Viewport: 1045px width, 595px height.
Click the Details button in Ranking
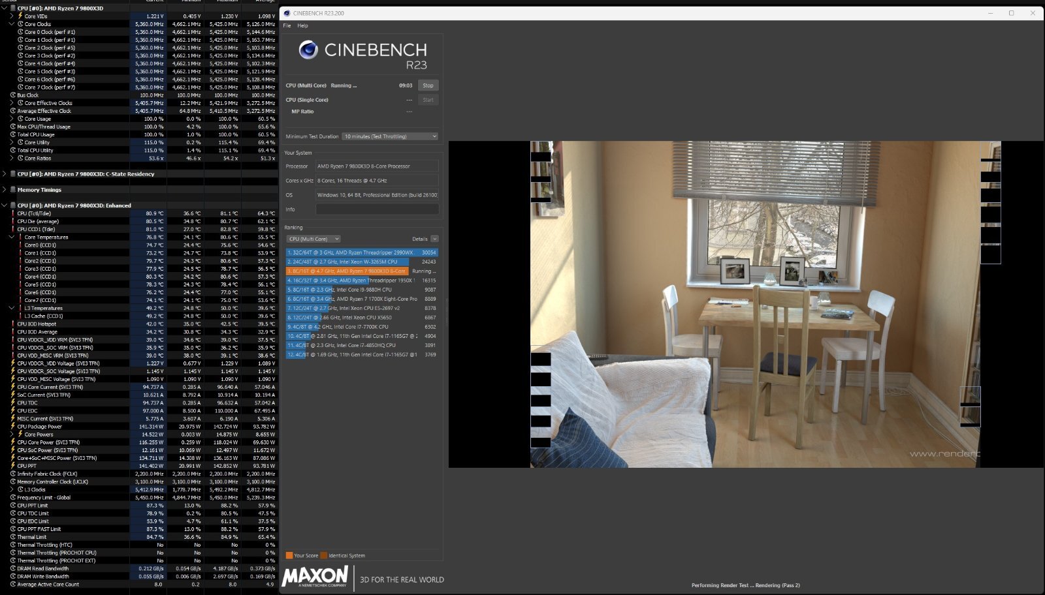coord(420,239)
